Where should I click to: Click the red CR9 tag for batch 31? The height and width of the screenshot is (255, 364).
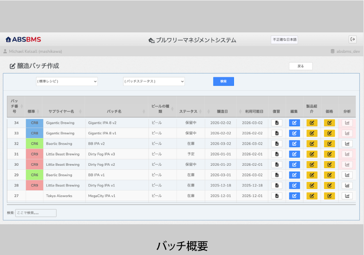35,154
